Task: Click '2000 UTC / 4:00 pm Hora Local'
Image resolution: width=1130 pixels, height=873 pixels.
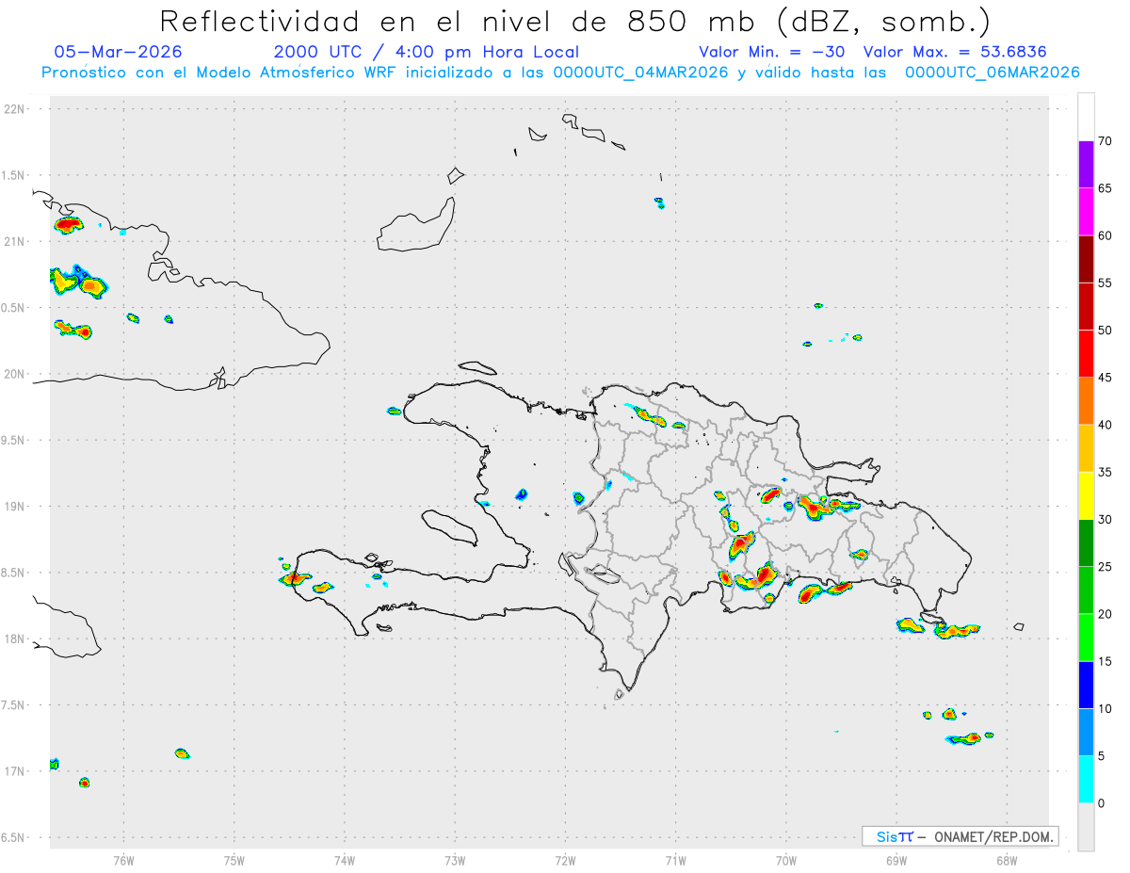Action: click(427, 52)
